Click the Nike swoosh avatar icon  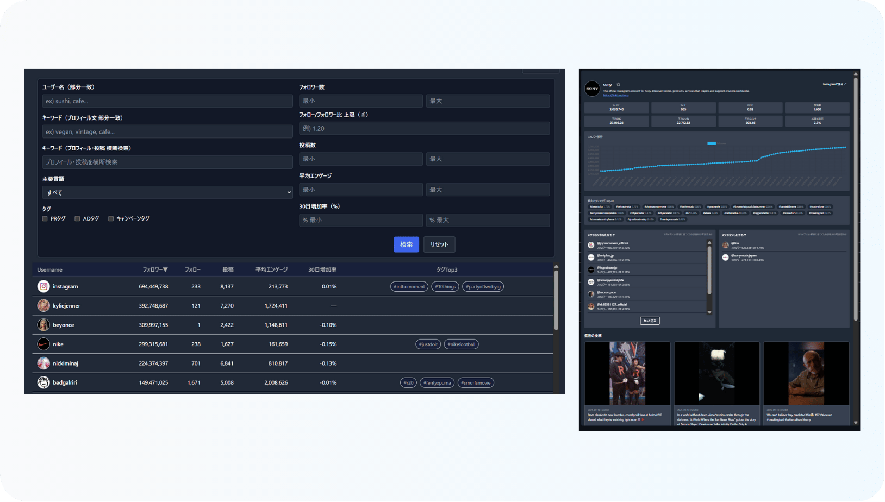click(43, 344)
